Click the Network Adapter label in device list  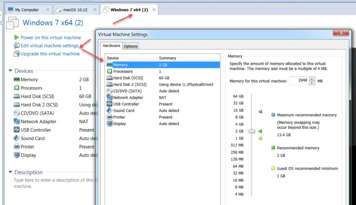(x=128, y=97)
